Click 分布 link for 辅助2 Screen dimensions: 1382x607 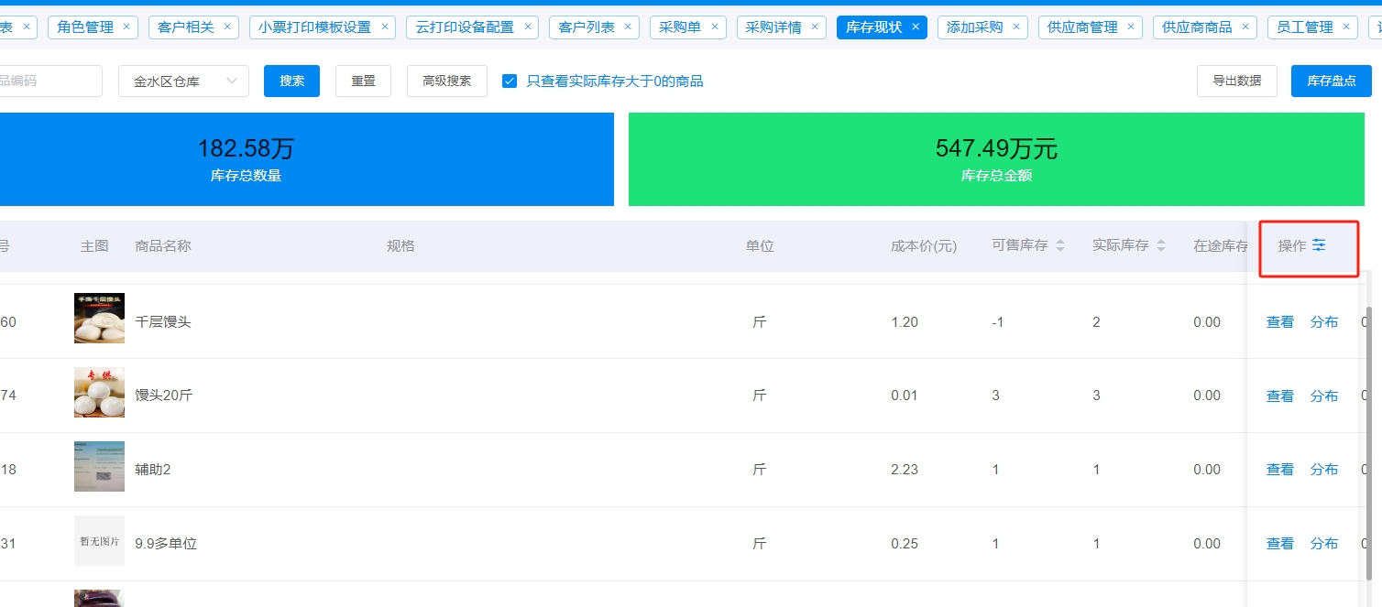(x=1323, y=470)
